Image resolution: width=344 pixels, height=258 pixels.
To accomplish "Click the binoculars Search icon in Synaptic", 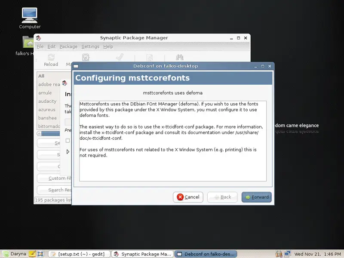I will 180,57.
